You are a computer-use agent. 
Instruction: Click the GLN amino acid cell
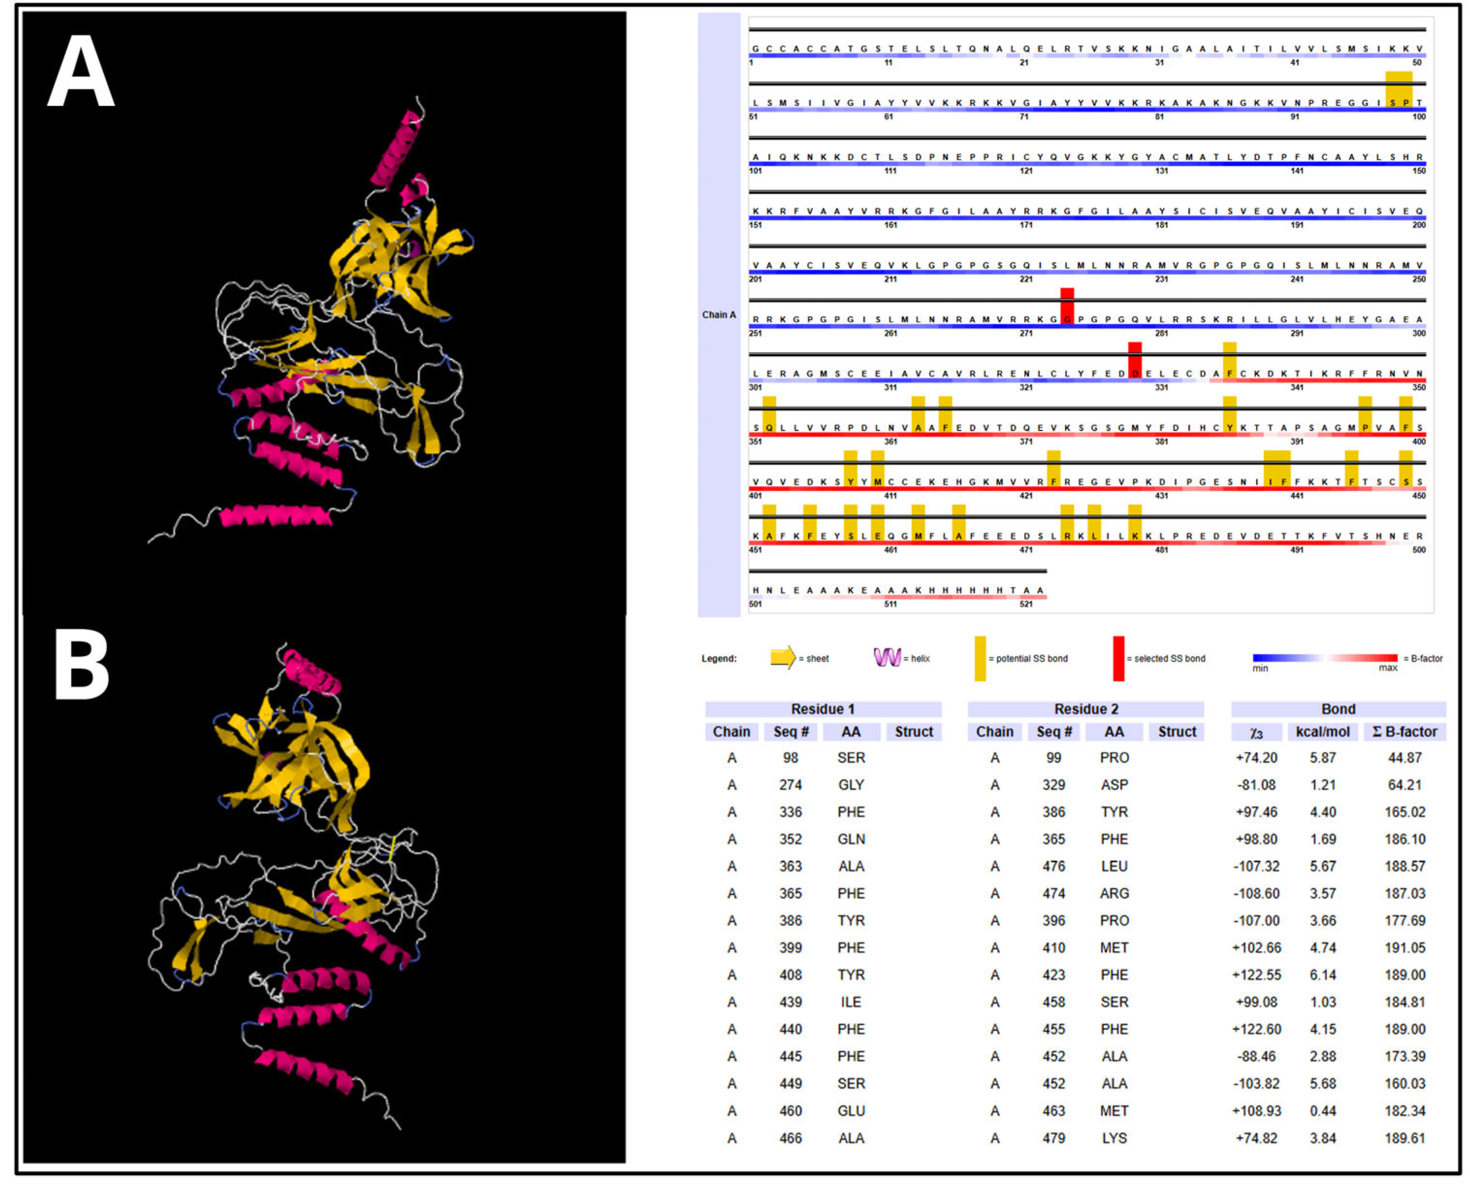[x=851, y=839]
